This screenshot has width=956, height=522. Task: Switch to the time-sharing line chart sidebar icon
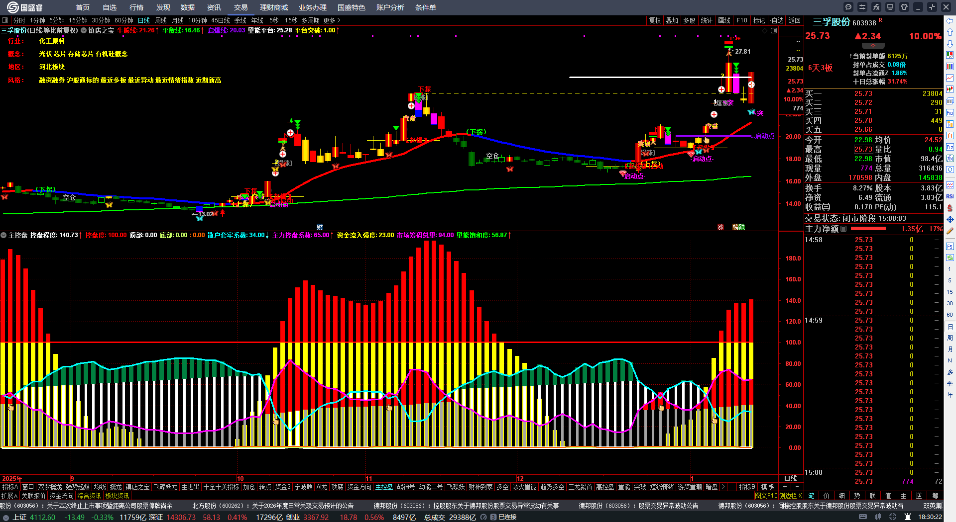950,78
